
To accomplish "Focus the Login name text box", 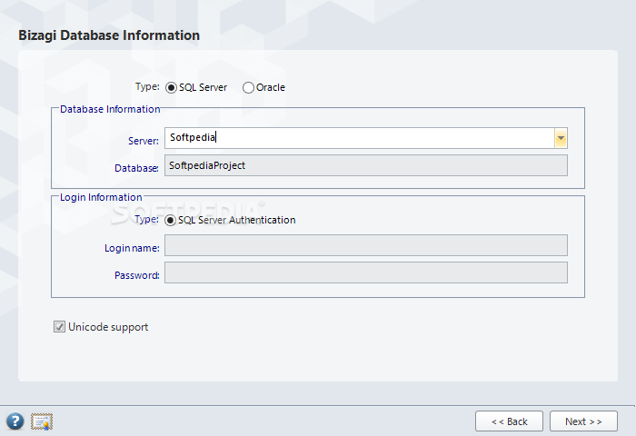I will [366, 245].
